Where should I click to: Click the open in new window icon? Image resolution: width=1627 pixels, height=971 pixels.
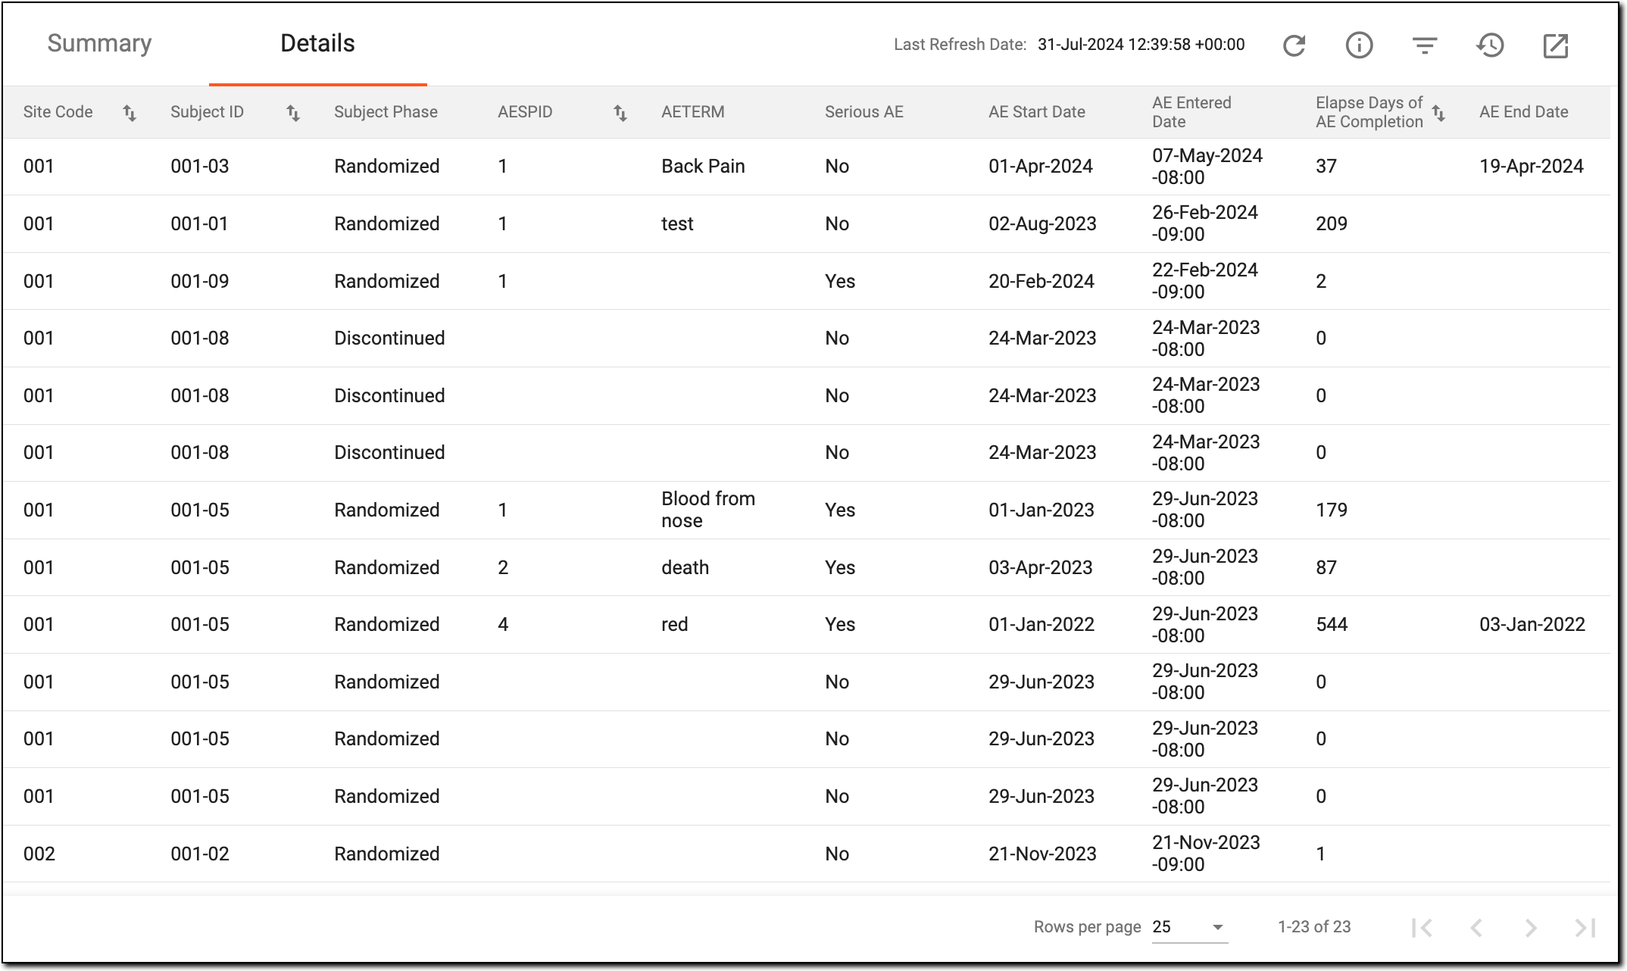(x=1556, y=45)
